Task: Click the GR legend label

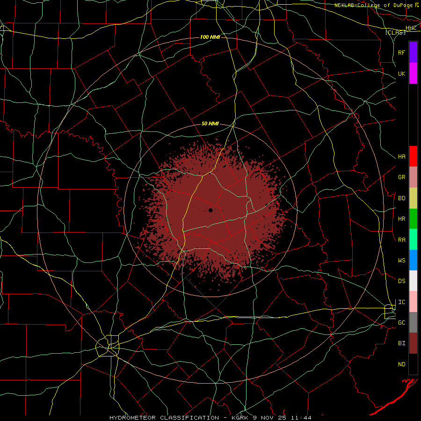Action: coord(402,177)
